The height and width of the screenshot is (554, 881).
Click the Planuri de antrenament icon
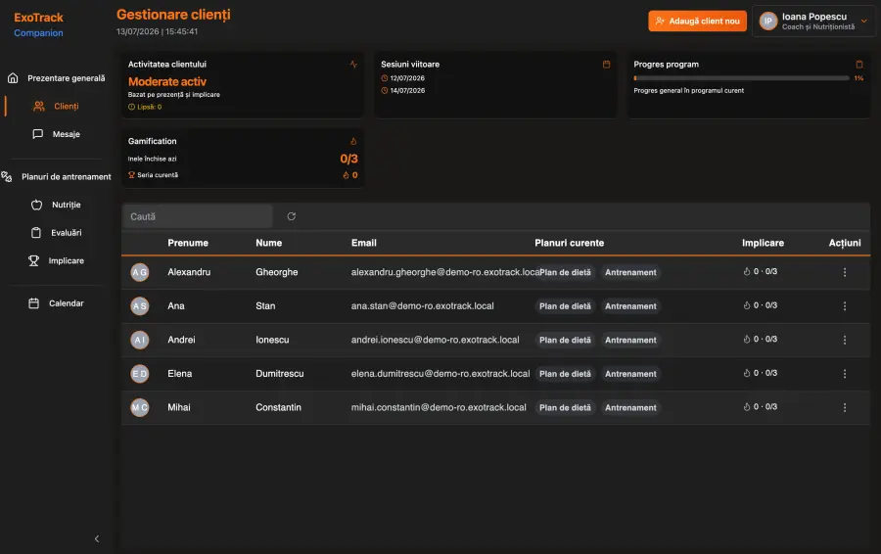coord(7,176)
